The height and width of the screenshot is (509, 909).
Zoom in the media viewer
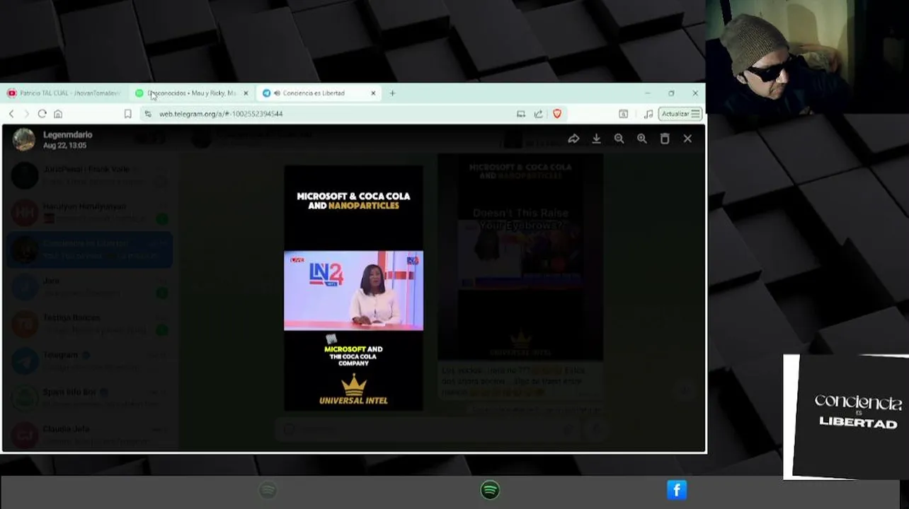point(641,139)
